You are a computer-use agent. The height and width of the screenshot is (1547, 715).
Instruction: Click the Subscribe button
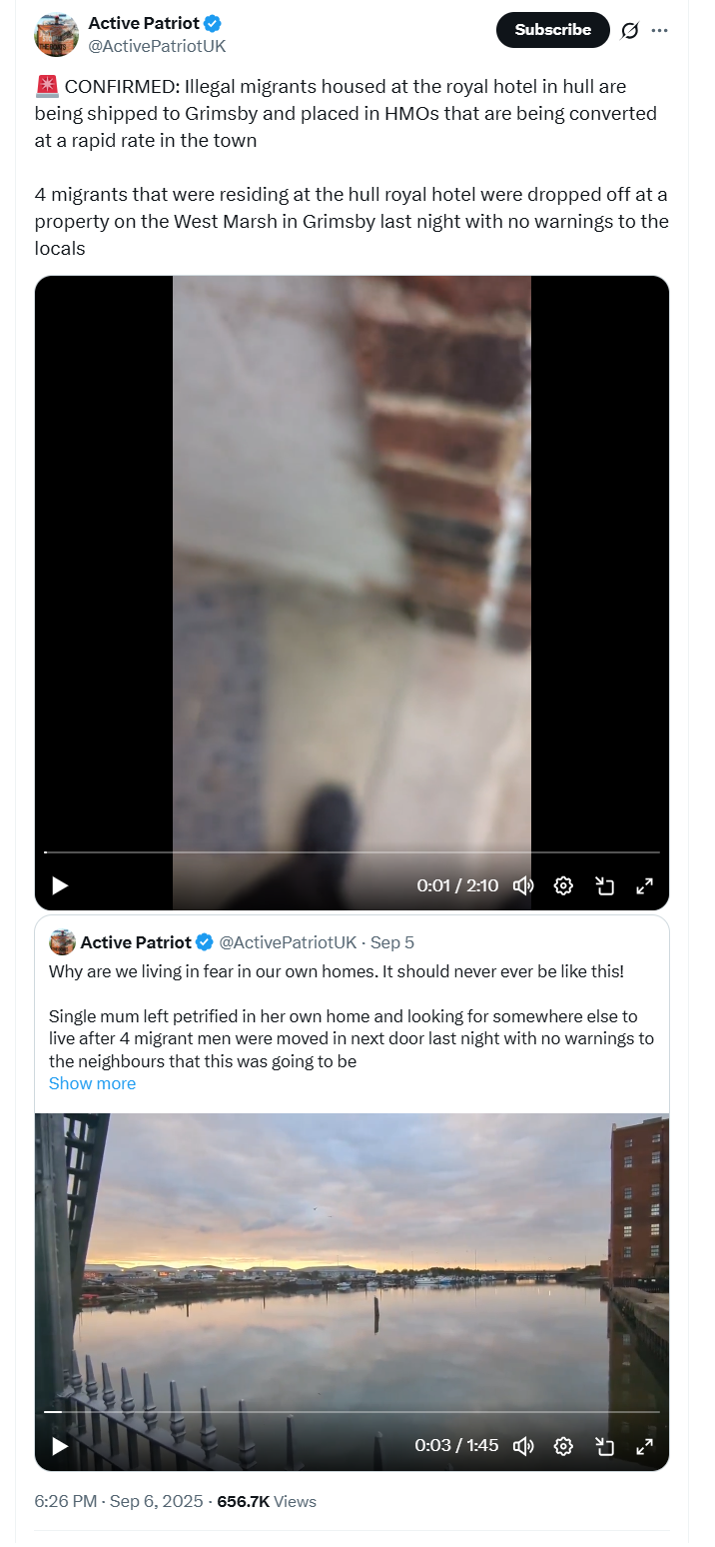click(x=553, y=30)
